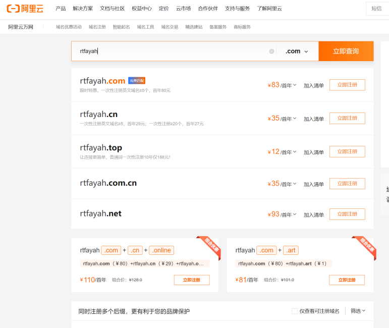Open the 定价 menu item
This screenshot has height=328, width=389.
(x=164, y=9)
